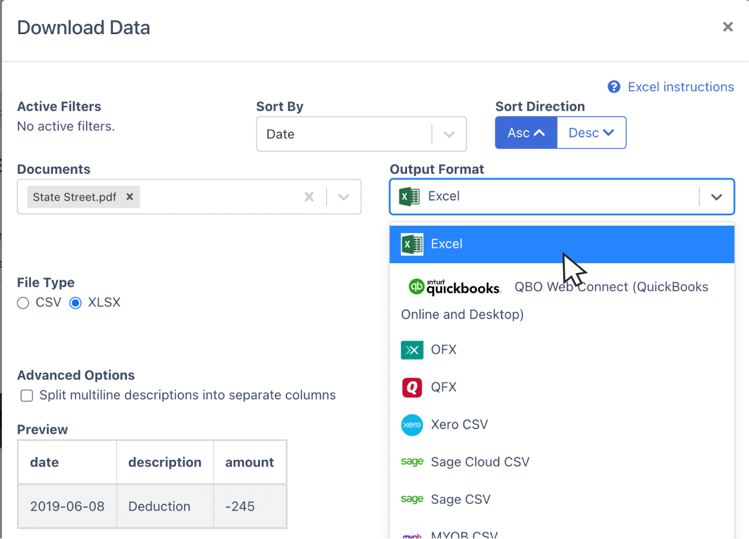Select the CSV file type radio
The image size is (749, 539).
[23, 303]
